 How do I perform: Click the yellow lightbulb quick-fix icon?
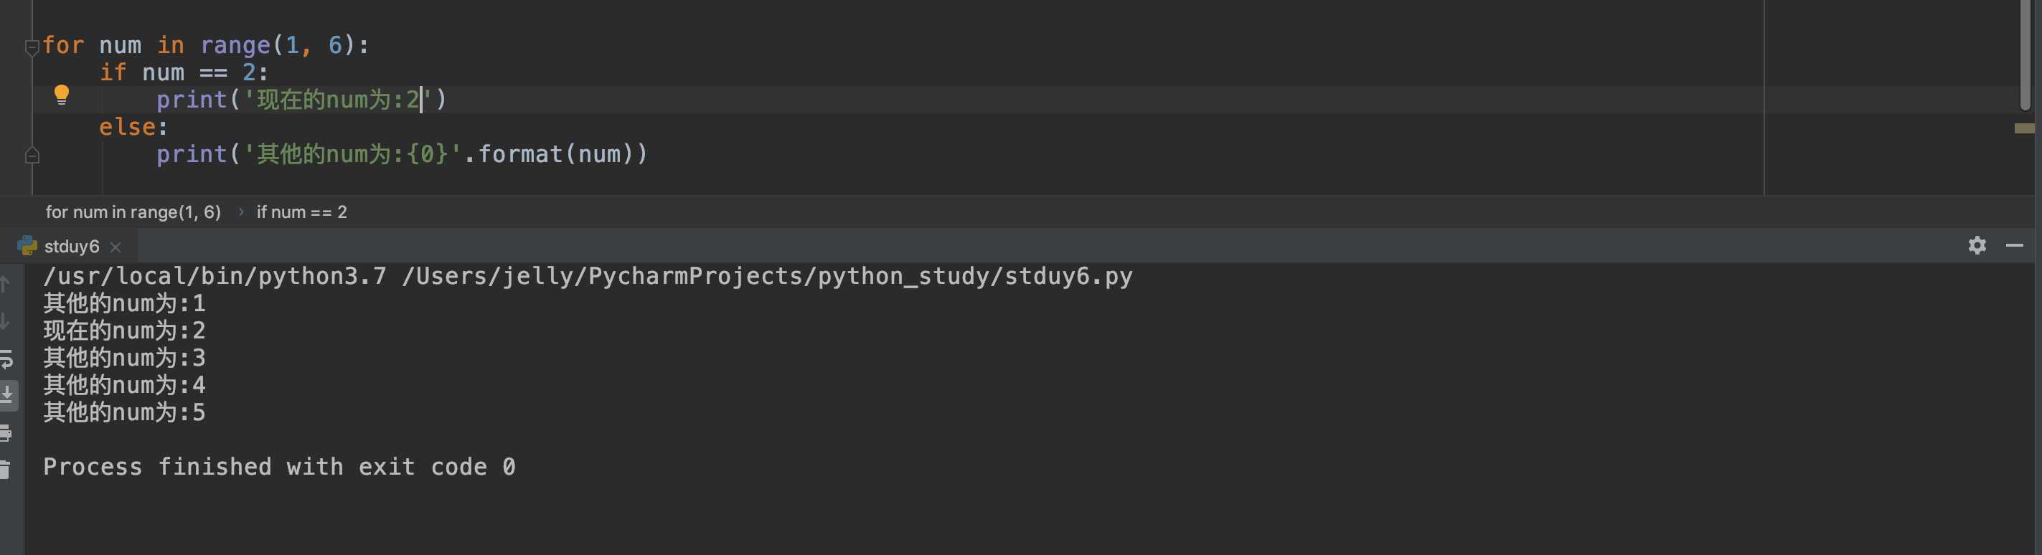click(61, 95)
